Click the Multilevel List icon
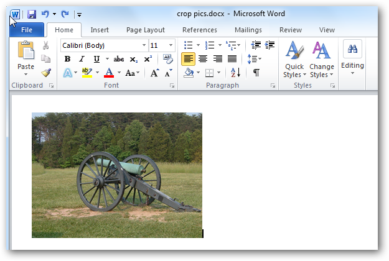This screenshot has height=261, width=389. (x=231, y=45)
